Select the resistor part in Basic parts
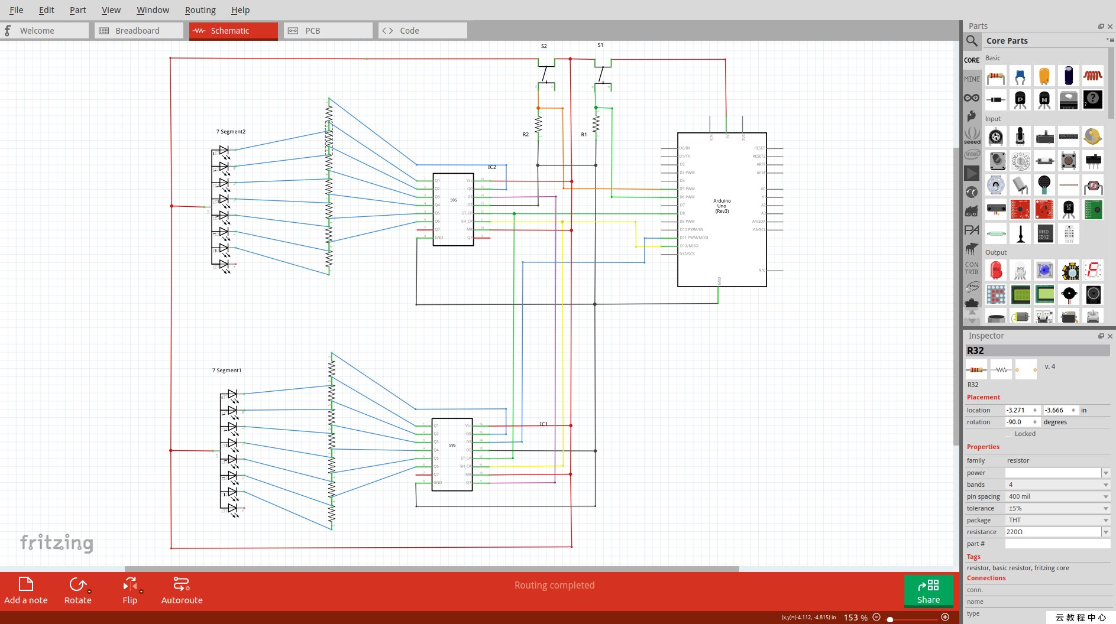 [996, 77]
